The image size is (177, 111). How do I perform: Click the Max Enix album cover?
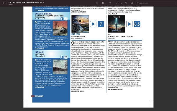80,24
